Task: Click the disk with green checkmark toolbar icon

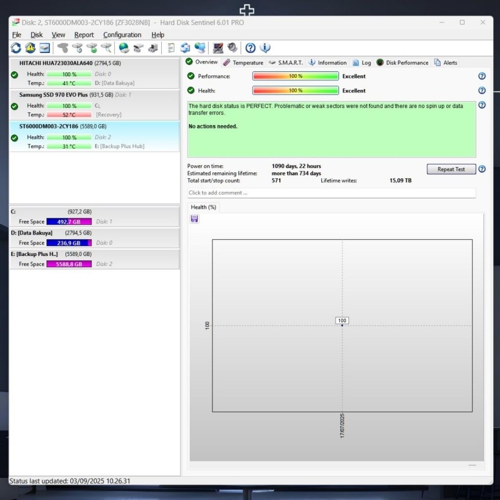Action: pos(92,48)
